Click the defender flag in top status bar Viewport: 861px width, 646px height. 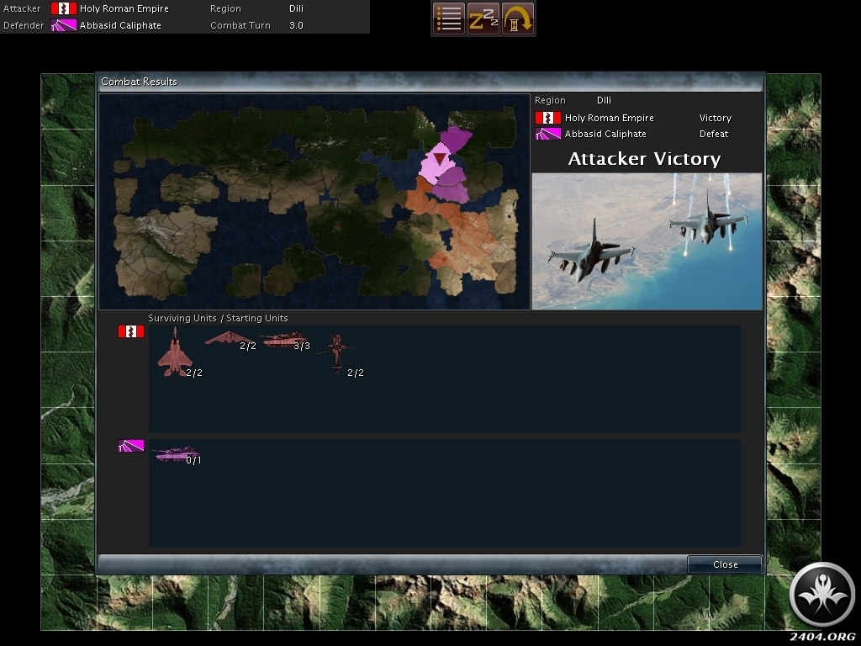tap(64, 25)
